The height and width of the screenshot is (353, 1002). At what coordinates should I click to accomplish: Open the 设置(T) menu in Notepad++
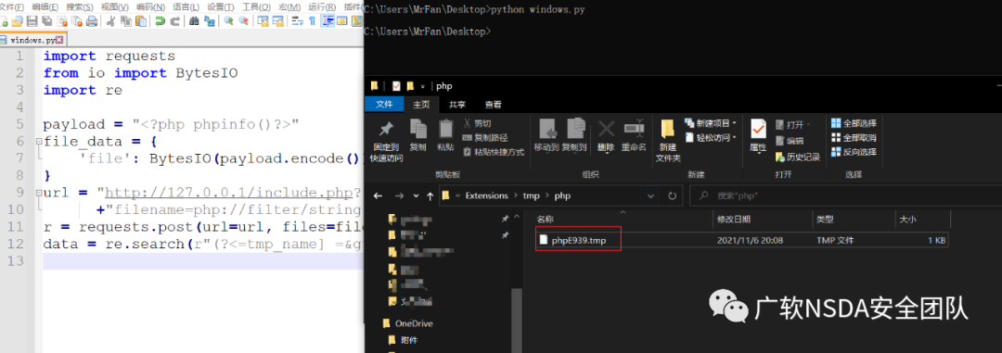coord(221,6)
